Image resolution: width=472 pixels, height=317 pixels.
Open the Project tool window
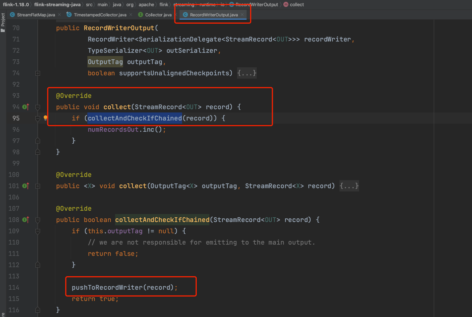click(x=3, y=20)
